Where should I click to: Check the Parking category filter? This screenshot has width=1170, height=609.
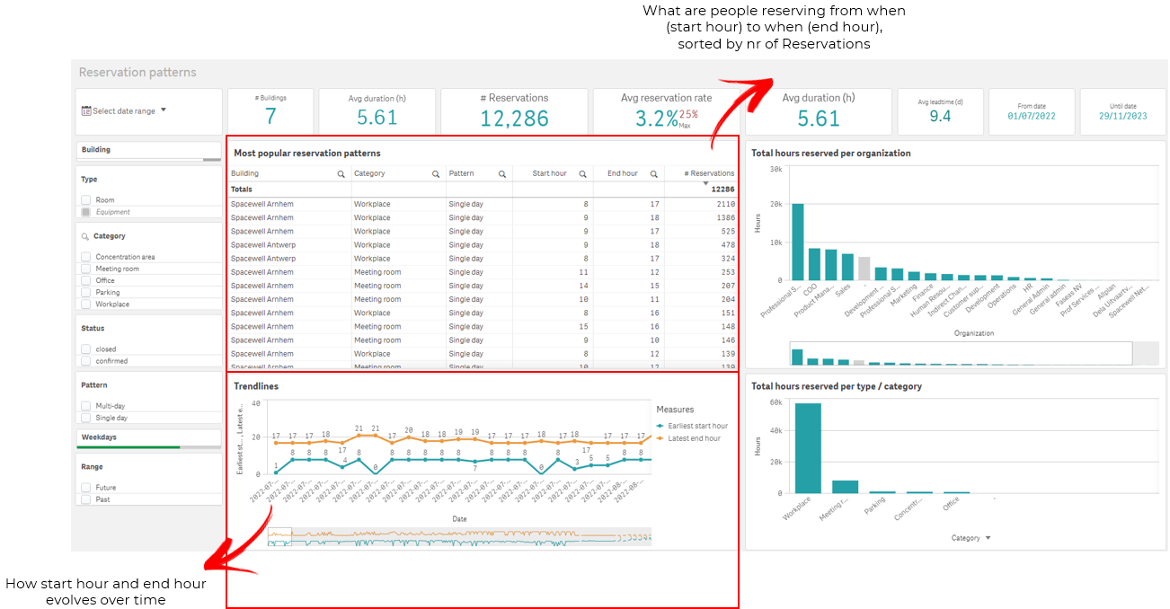(85, 292)
